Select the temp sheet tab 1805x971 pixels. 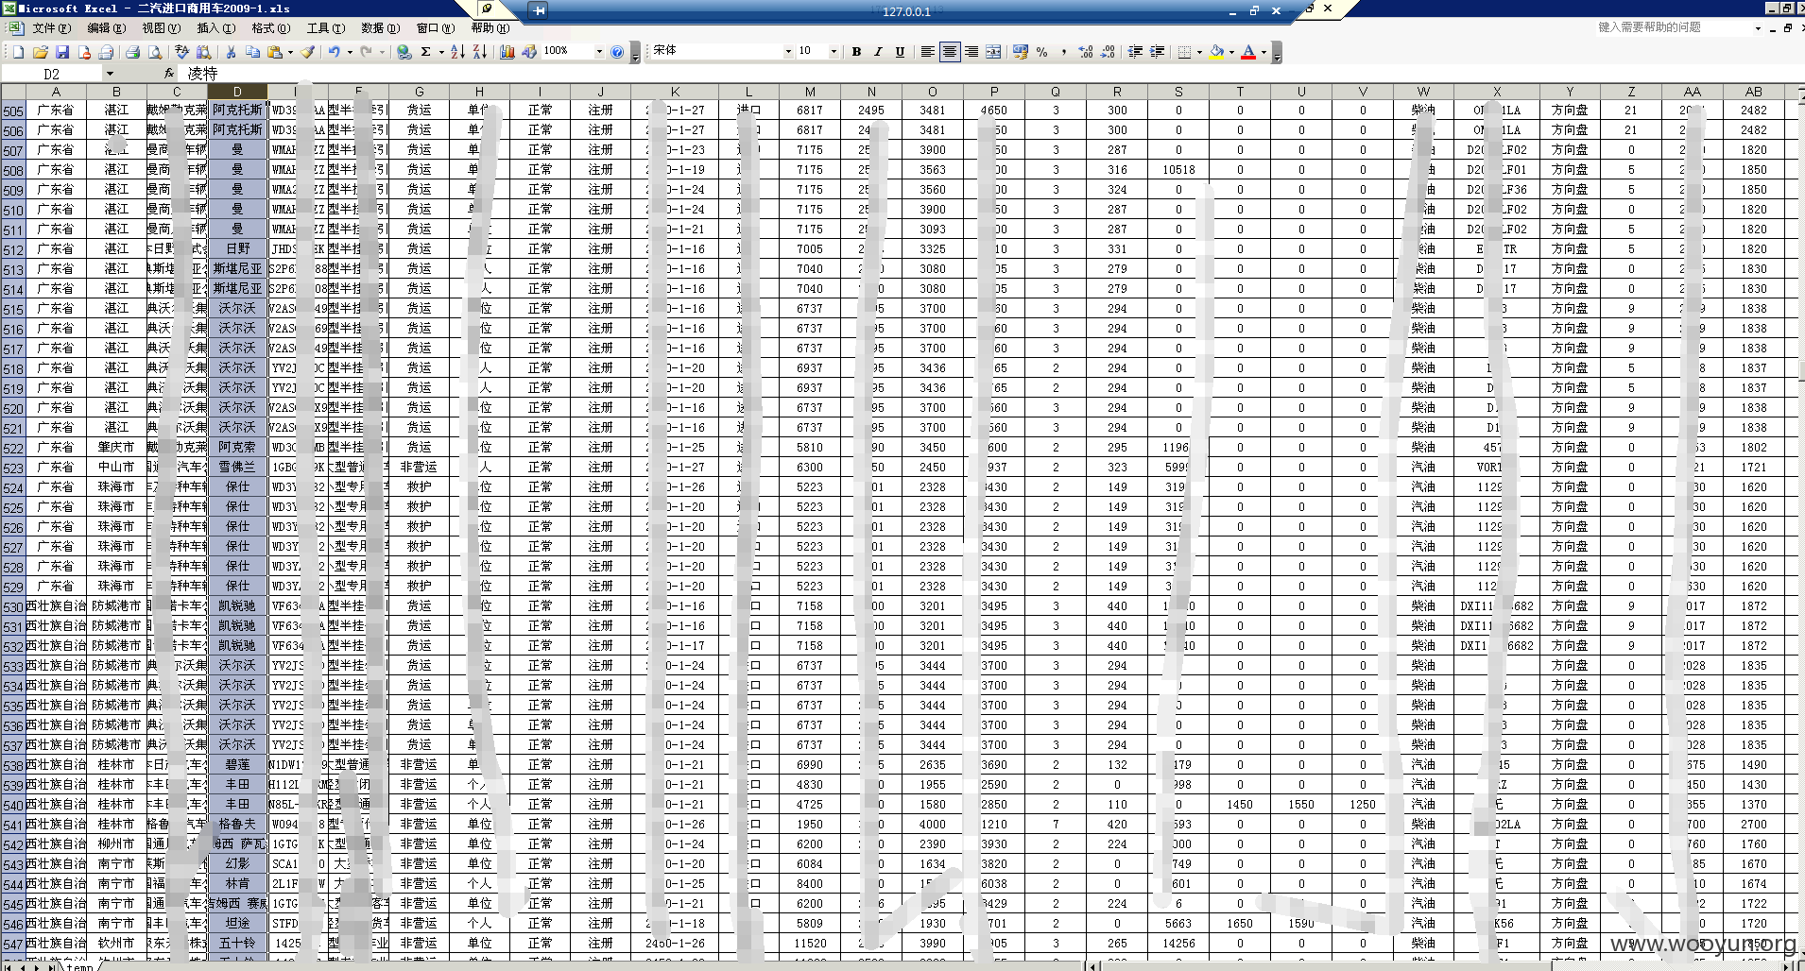(x=80, y=966)
